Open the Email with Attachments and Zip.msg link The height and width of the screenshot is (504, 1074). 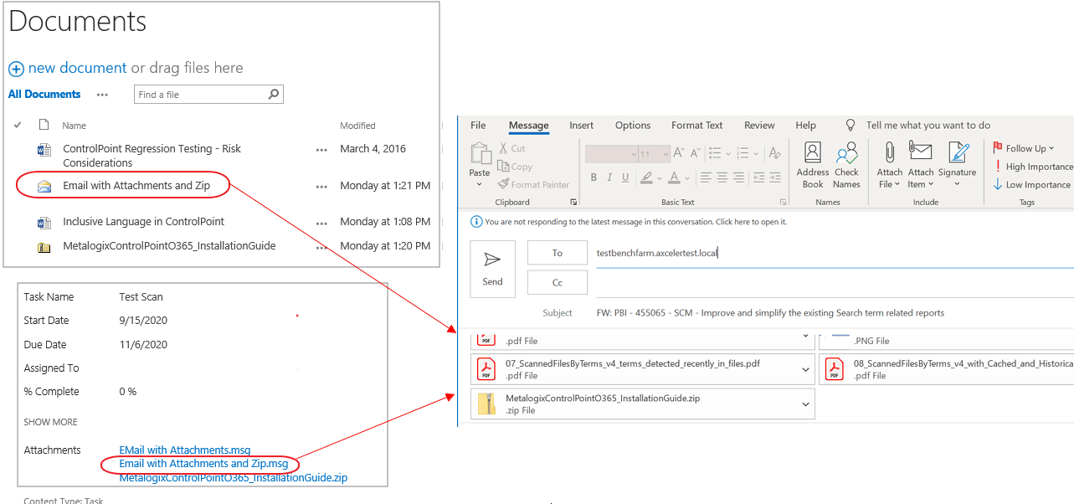pyautogui.click(x=201, y=464)
